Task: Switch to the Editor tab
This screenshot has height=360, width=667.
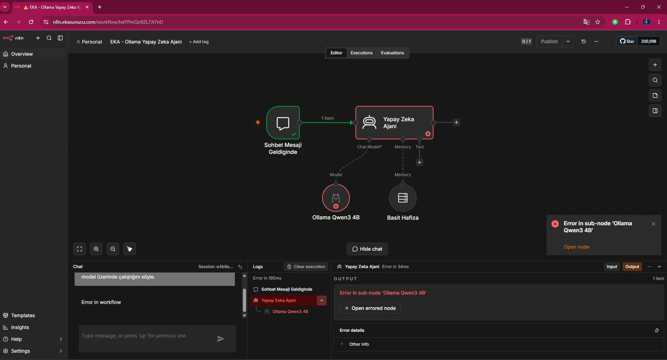Action: pyautogui.click(x=336, y=53)
